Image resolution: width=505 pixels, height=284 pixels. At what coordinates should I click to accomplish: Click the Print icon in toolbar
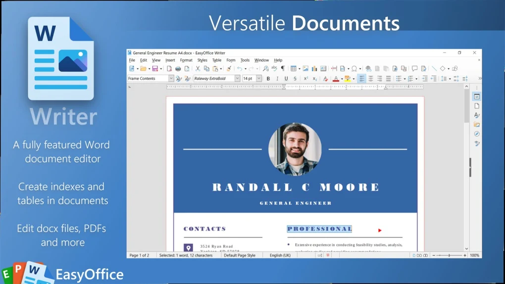coord(178,69)
